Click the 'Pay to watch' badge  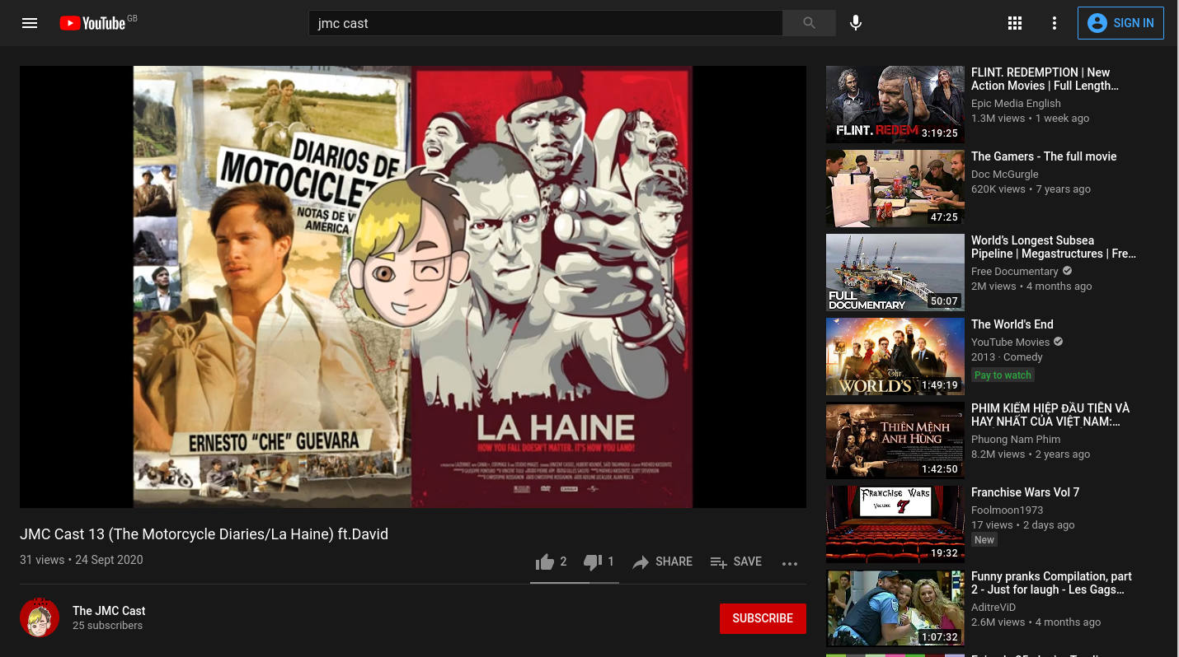pos(1003,375)
